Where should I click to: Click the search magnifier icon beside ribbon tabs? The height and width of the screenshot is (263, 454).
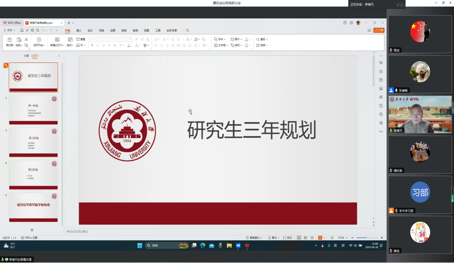pos(187,30)
